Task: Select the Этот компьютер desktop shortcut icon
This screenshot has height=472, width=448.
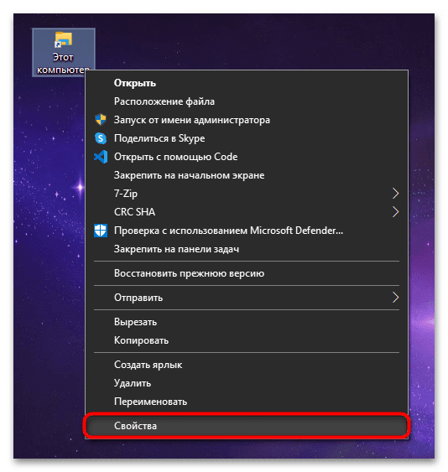Action: [63, 52]
